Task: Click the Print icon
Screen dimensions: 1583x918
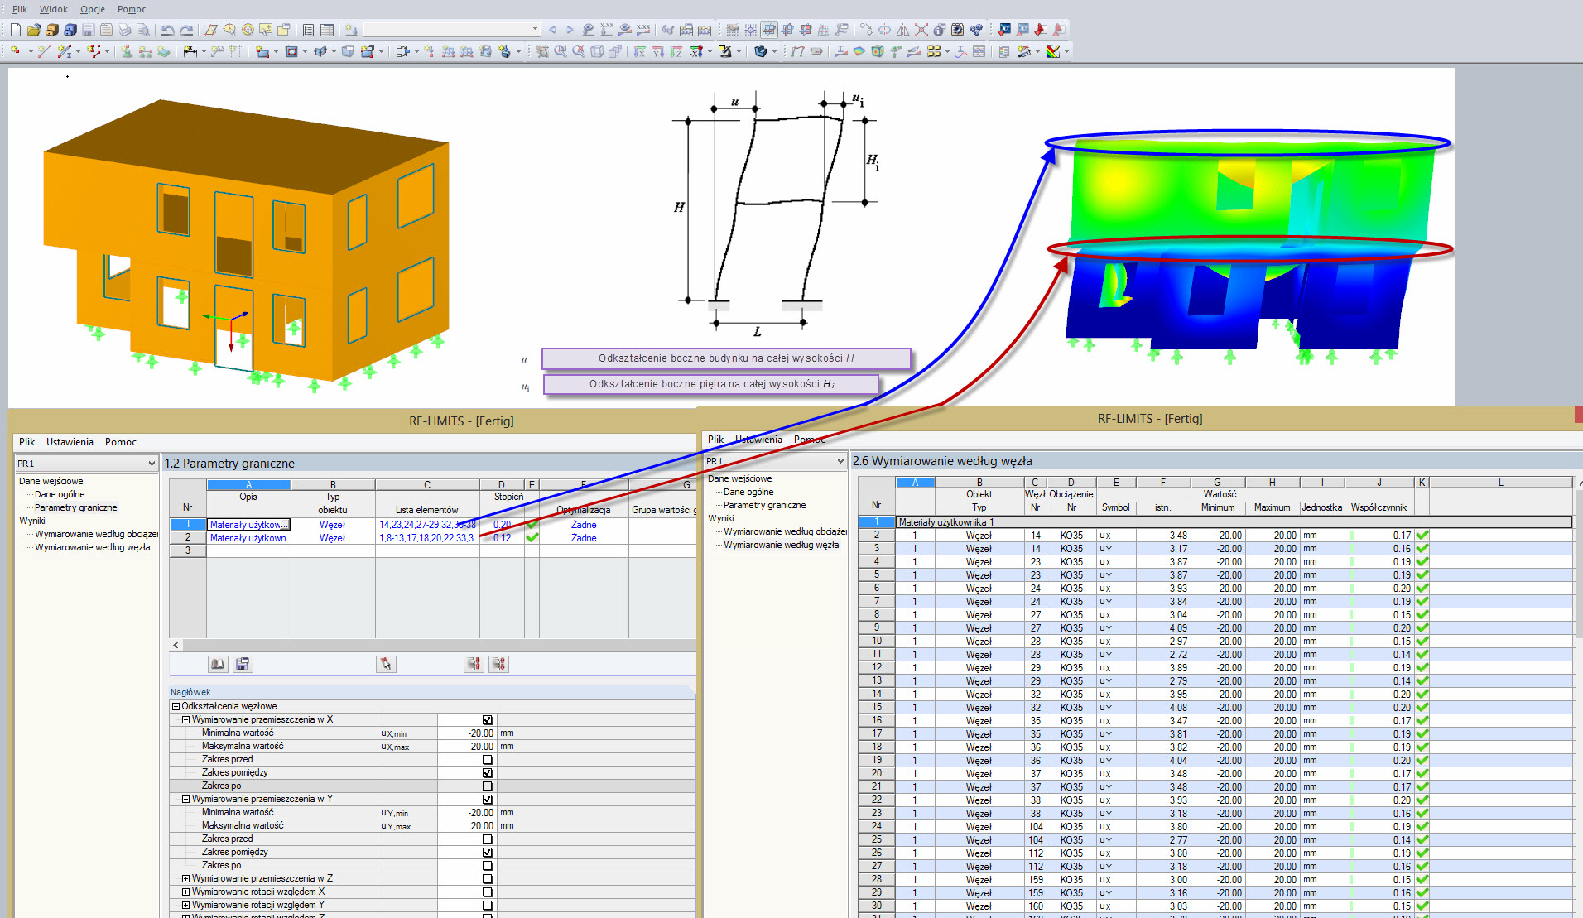Action: pyautogui.click(x=125, y=30)
